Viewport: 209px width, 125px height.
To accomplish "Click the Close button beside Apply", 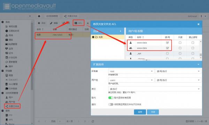I will point(153,112).
